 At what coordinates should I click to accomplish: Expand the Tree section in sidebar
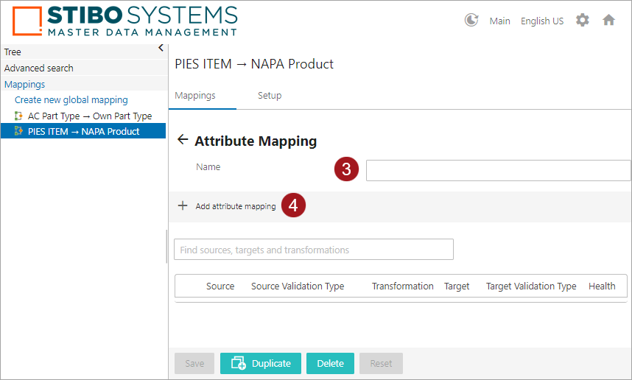coord(13,52)
